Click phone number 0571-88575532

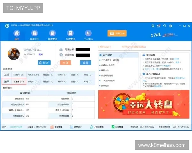pyautogui.click(x=147, y=127)
